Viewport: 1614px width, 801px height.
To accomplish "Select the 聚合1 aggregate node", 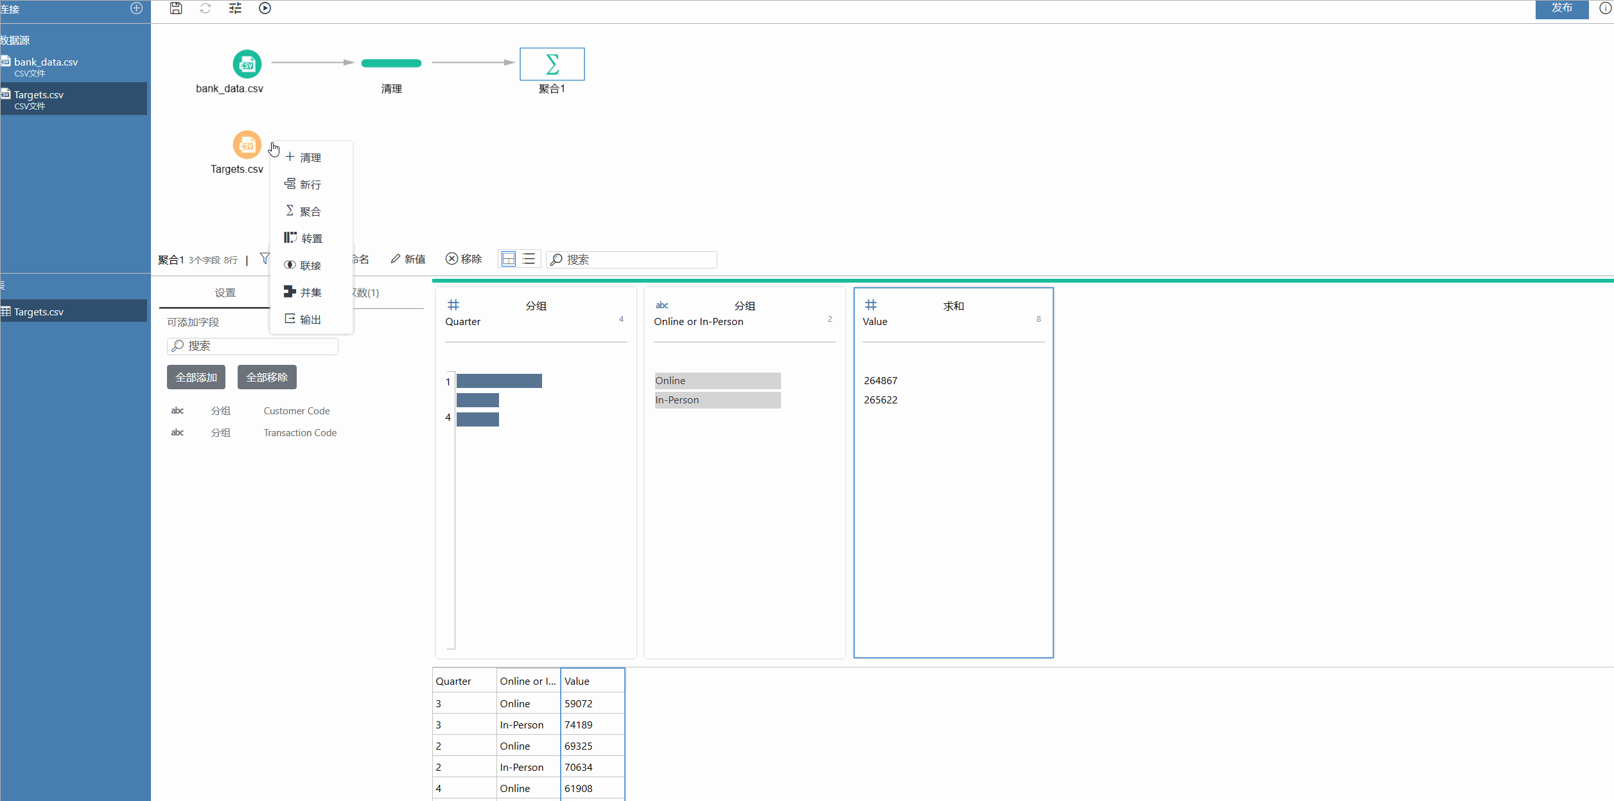I will click(552, 64).
